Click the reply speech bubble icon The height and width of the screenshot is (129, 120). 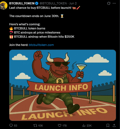11,125
